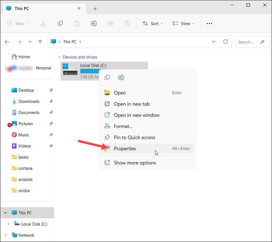Open Downloads in the sidebar

pyautogui.click(x=25, y=101)
